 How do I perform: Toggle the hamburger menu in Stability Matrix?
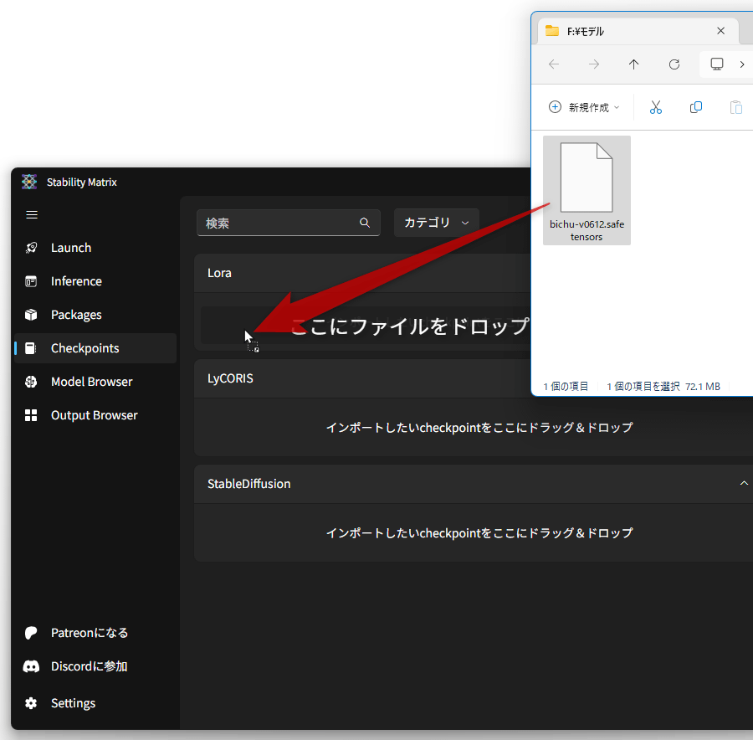32,215
